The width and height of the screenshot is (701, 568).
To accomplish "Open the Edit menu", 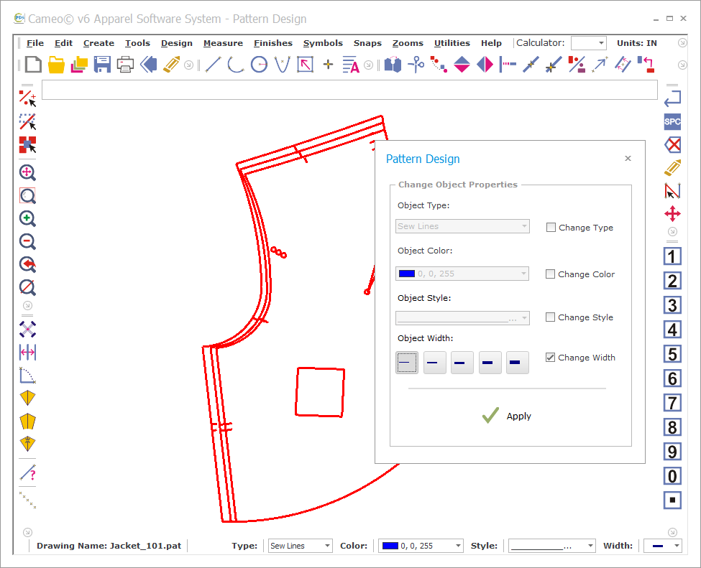I will pyautogui.click(x=63, y=43).
